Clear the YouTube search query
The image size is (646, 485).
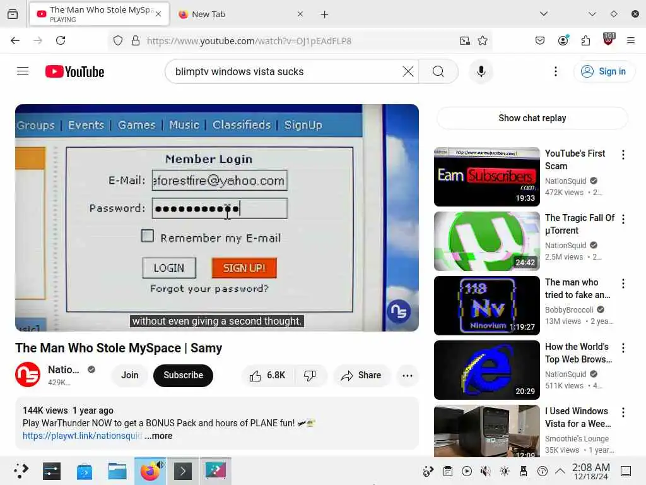point(408,71)
